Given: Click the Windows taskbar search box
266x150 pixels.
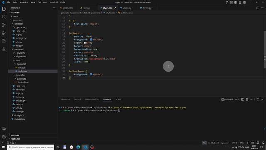Looking at the screenshot, I should point(30,147).
